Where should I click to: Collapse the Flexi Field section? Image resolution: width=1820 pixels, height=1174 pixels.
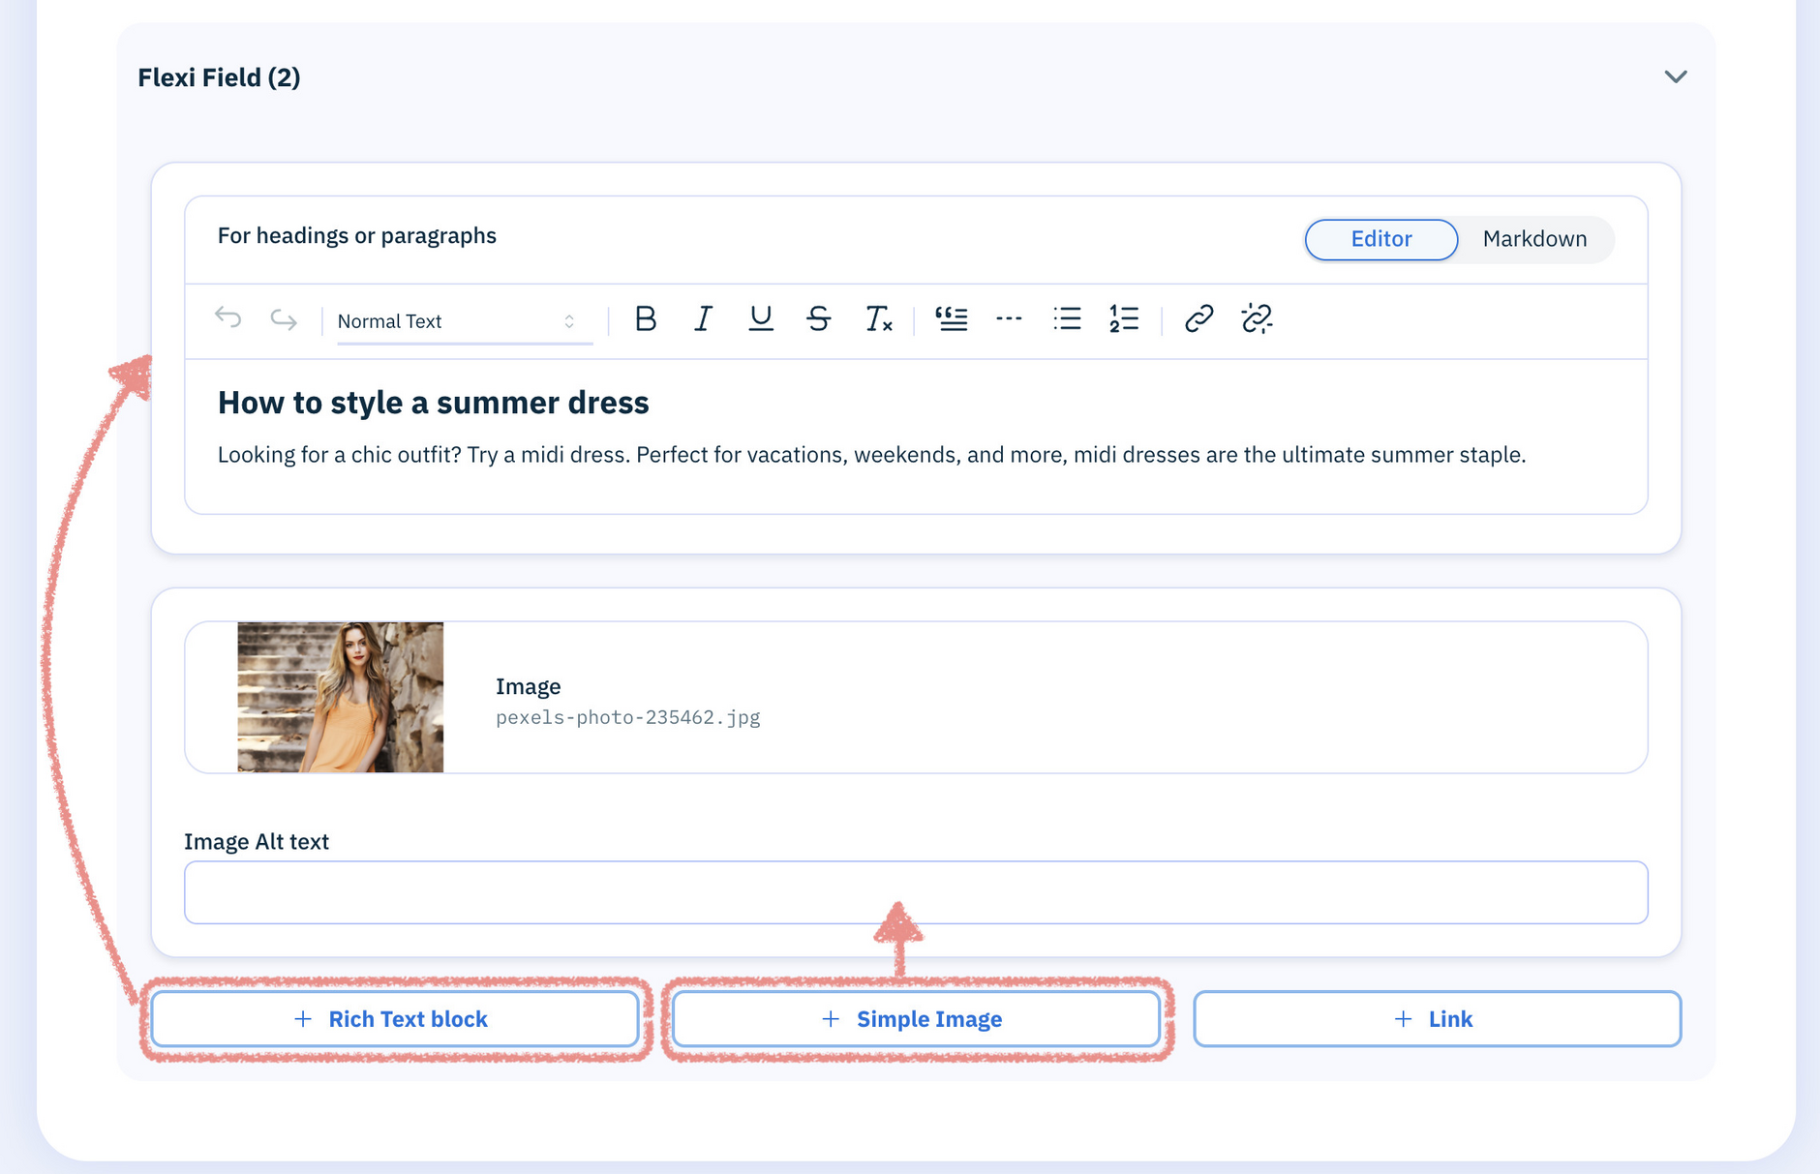coord(1677,76)
